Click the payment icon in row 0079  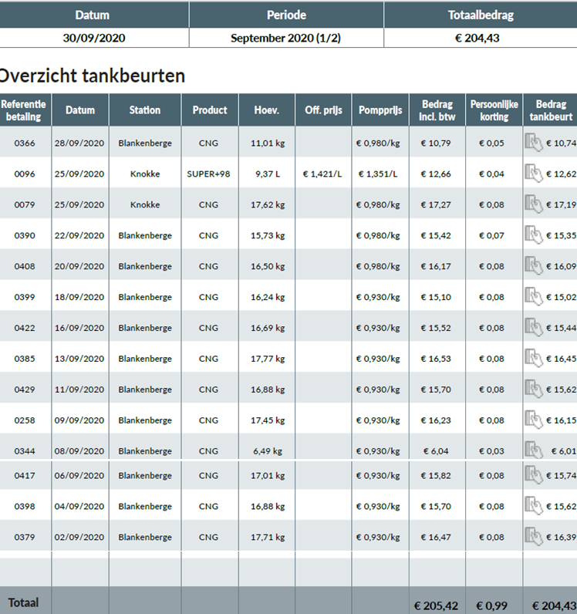click(x=534, y=204)
